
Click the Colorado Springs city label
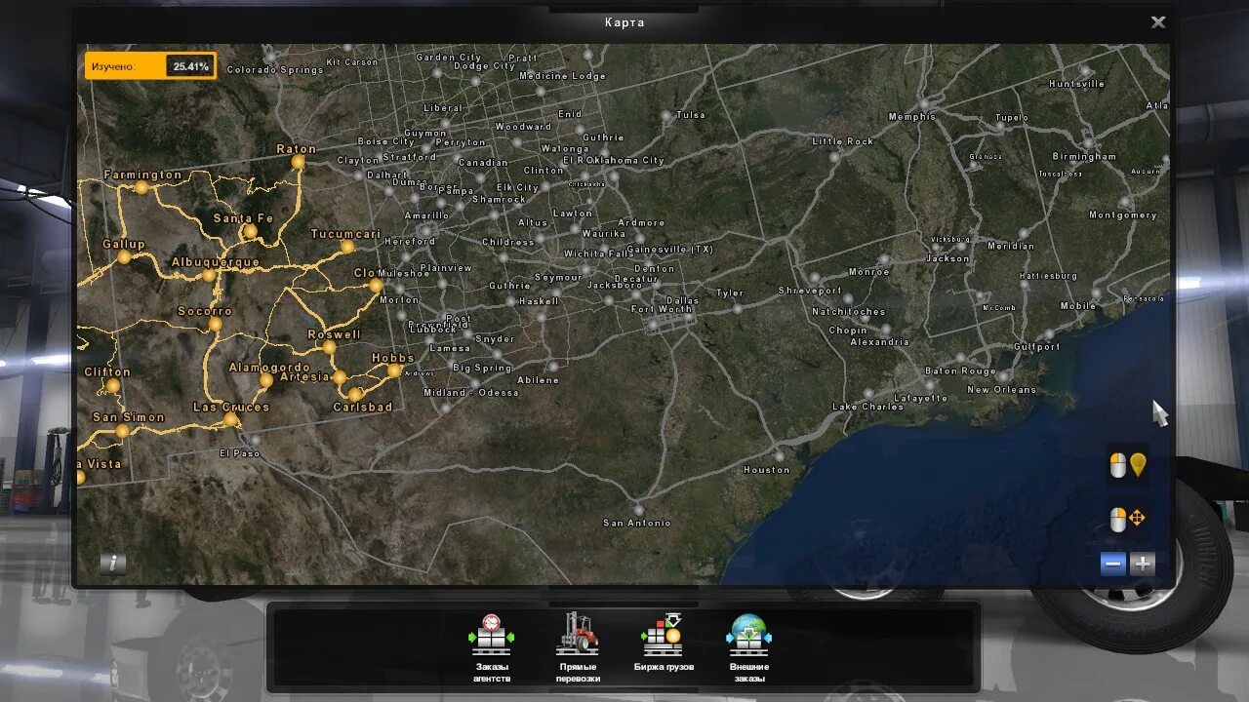(x=275, y=70)
